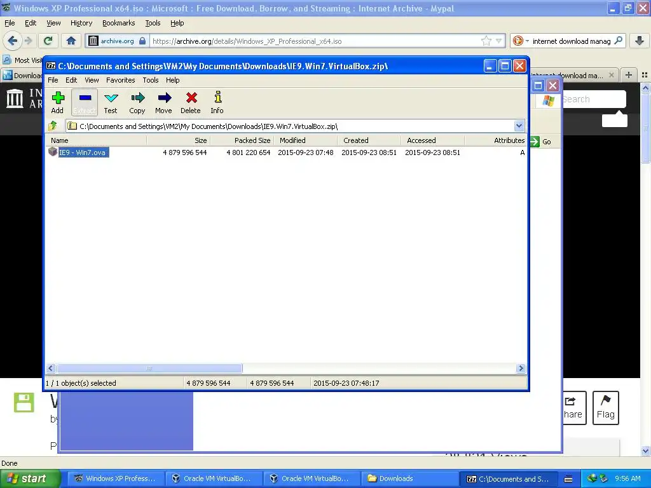Click the browser page scrollbar up arrow

[x=645, y=88]
